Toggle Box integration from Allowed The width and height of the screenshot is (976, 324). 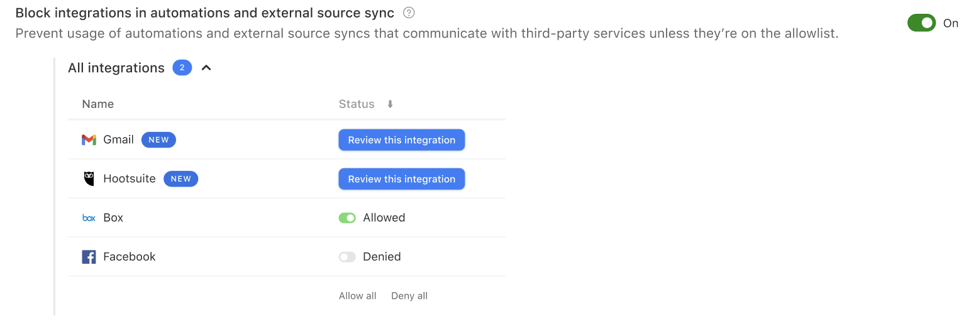pyautogui.click(x=347, y=218)
